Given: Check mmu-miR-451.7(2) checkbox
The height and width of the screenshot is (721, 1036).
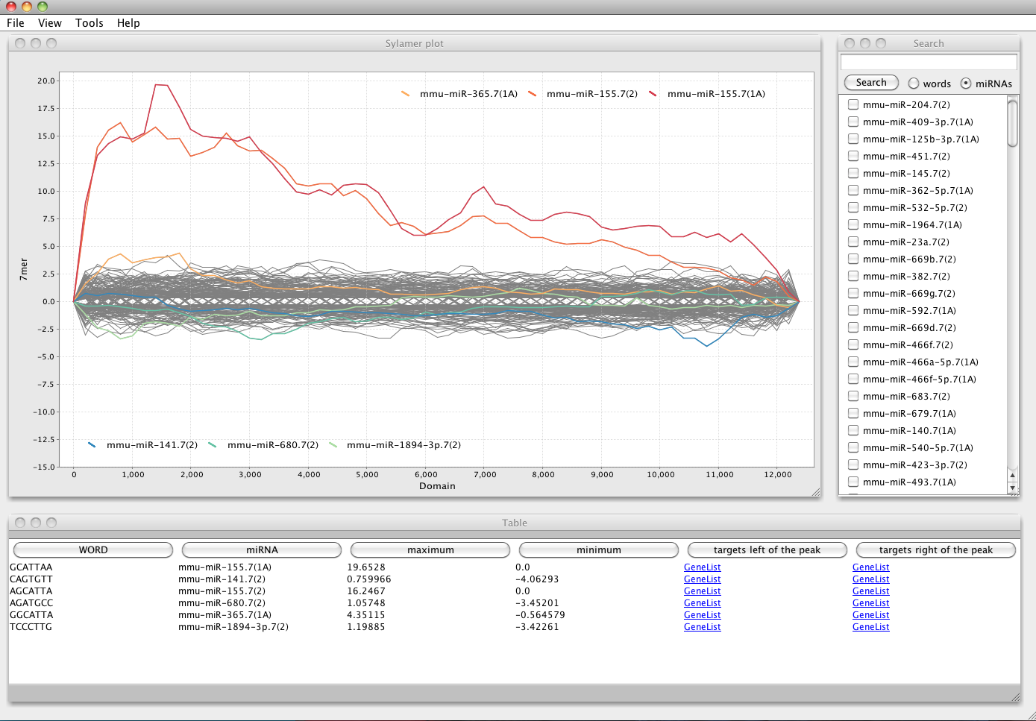Looking at the screenshot, I should point(853,156).
